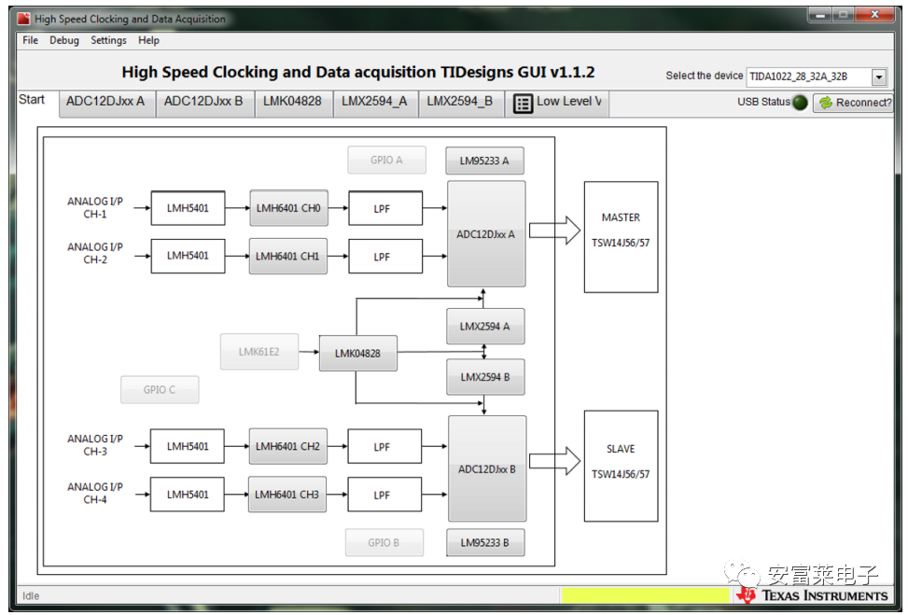Image resolution: width=908 pixels, height=615 pixels.
Task: Open the Debug menu
Action: 64,40
